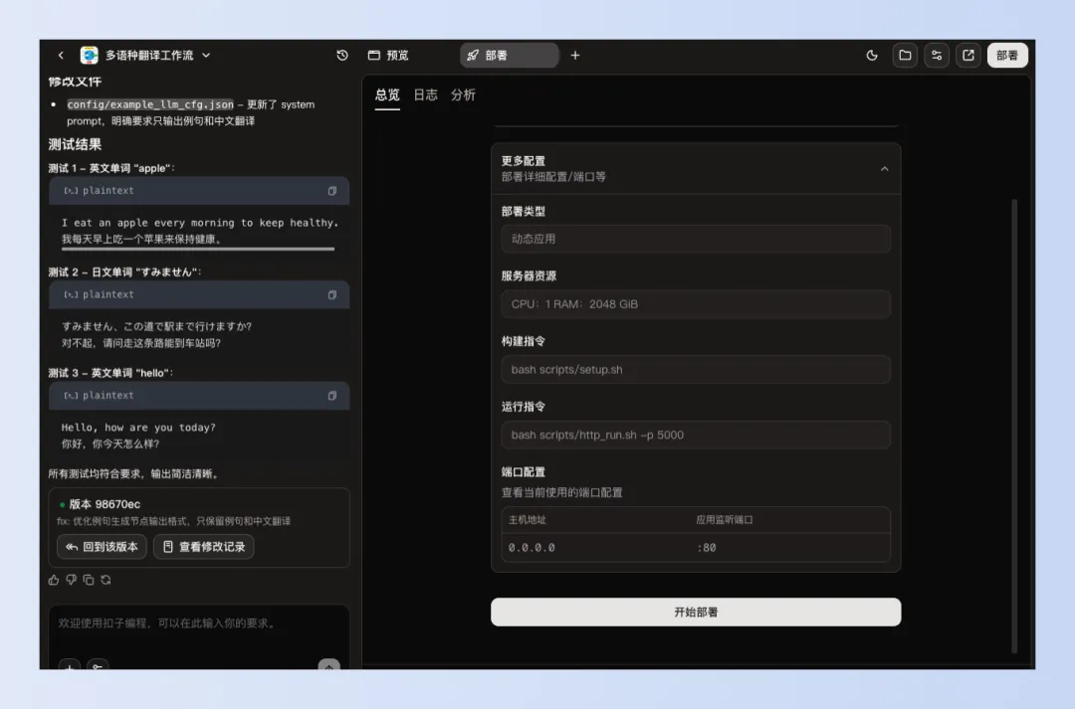Screen dimensions: 1075x709
Task: Copy the chat response icon
Action: tap(89, 580)
